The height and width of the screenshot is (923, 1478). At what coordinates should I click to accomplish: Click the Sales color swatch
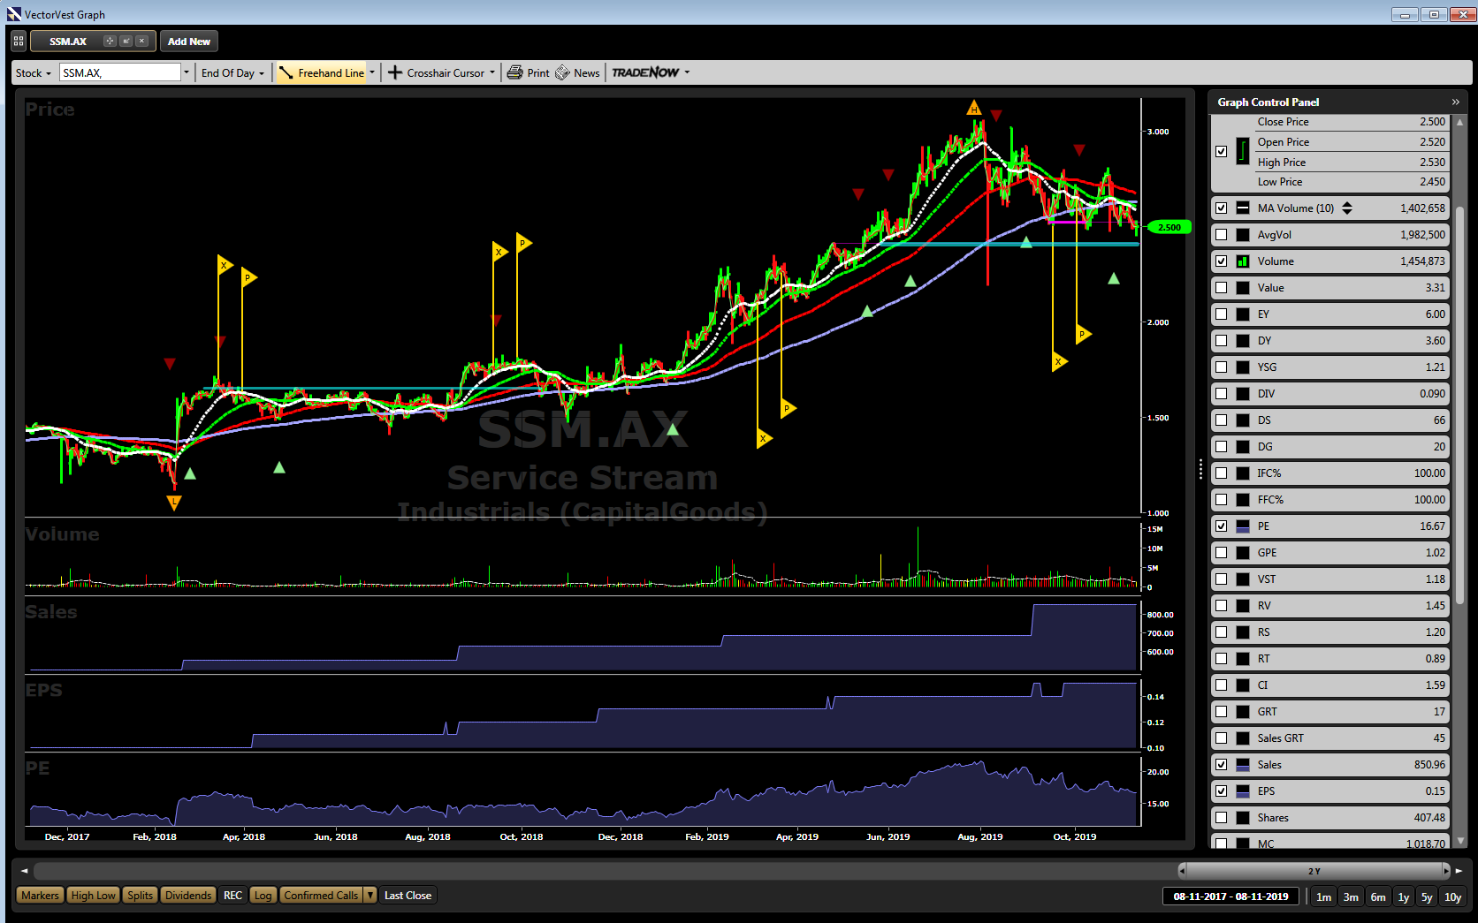pyautogui.click(x=1243, y=765)
